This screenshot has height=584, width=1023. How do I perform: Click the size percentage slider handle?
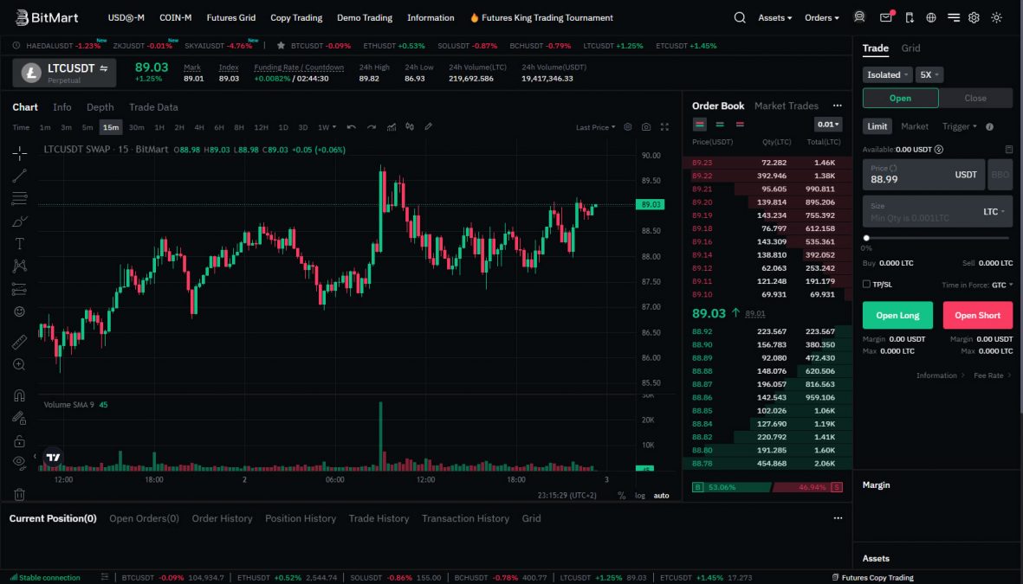point(866,239)
